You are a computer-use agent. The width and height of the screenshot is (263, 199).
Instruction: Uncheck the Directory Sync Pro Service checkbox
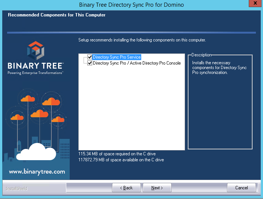click(x=90, y=57)
